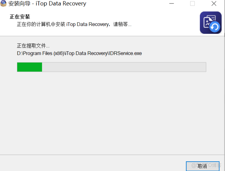Click the green filled part of progress bar

(30, 67)
